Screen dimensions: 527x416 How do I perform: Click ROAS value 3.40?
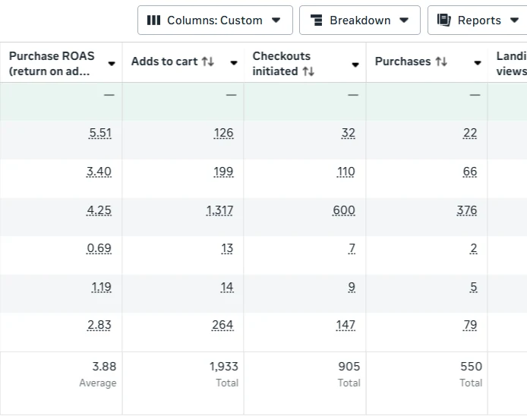click(x=99, y=172)
